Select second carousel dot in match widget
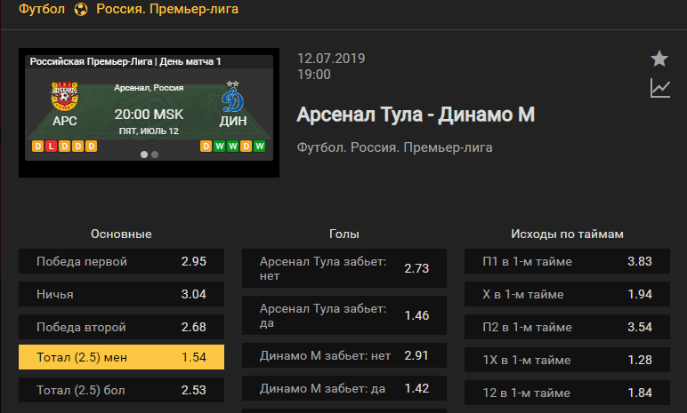Viewport: 687px width, 413px height. pos(155,155)
